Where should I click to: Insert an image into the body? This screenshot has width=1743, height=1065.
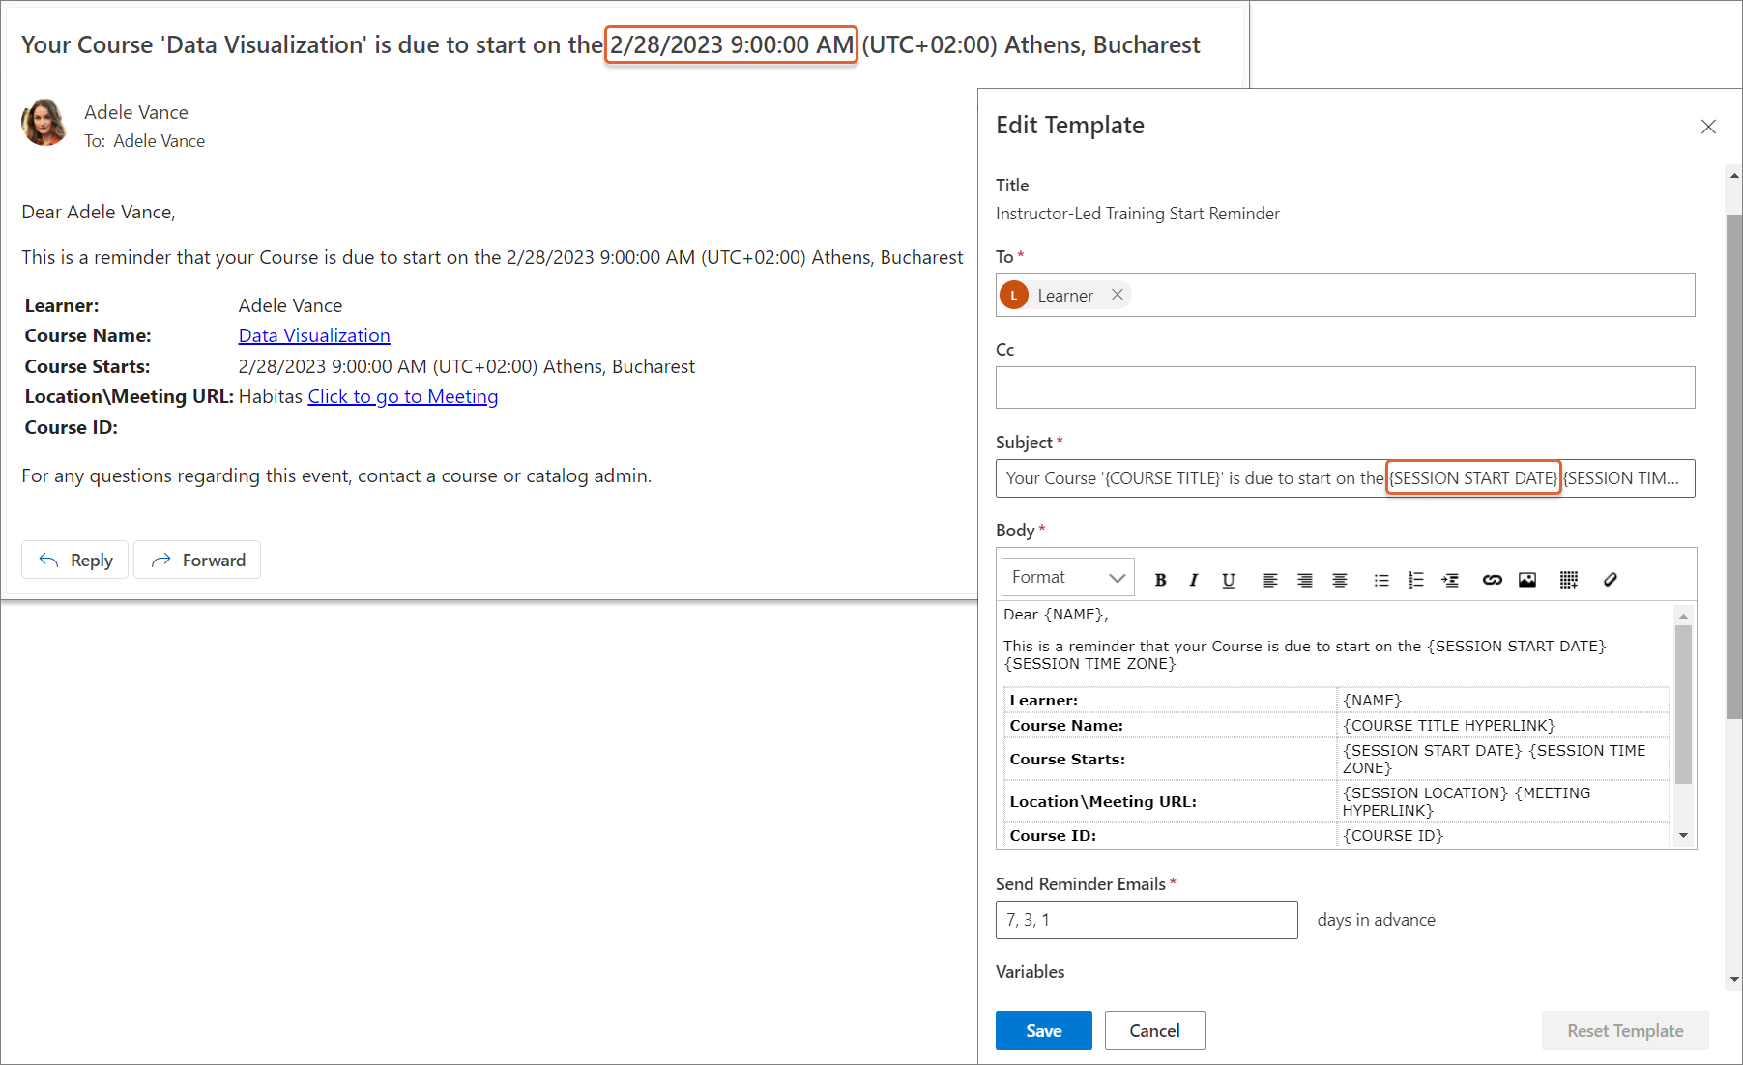[1527, 580]
